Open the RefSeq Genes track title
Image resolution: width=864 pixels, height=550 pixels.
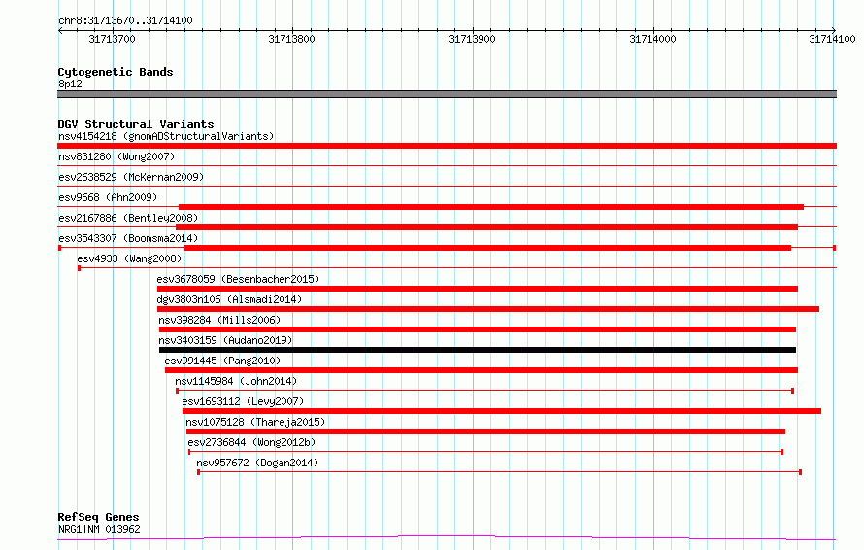tap(98, 517)
